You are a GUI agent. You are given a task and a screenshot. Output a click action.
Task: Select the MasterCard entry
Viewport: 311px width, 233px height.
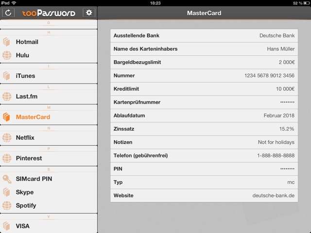point(49,117)
